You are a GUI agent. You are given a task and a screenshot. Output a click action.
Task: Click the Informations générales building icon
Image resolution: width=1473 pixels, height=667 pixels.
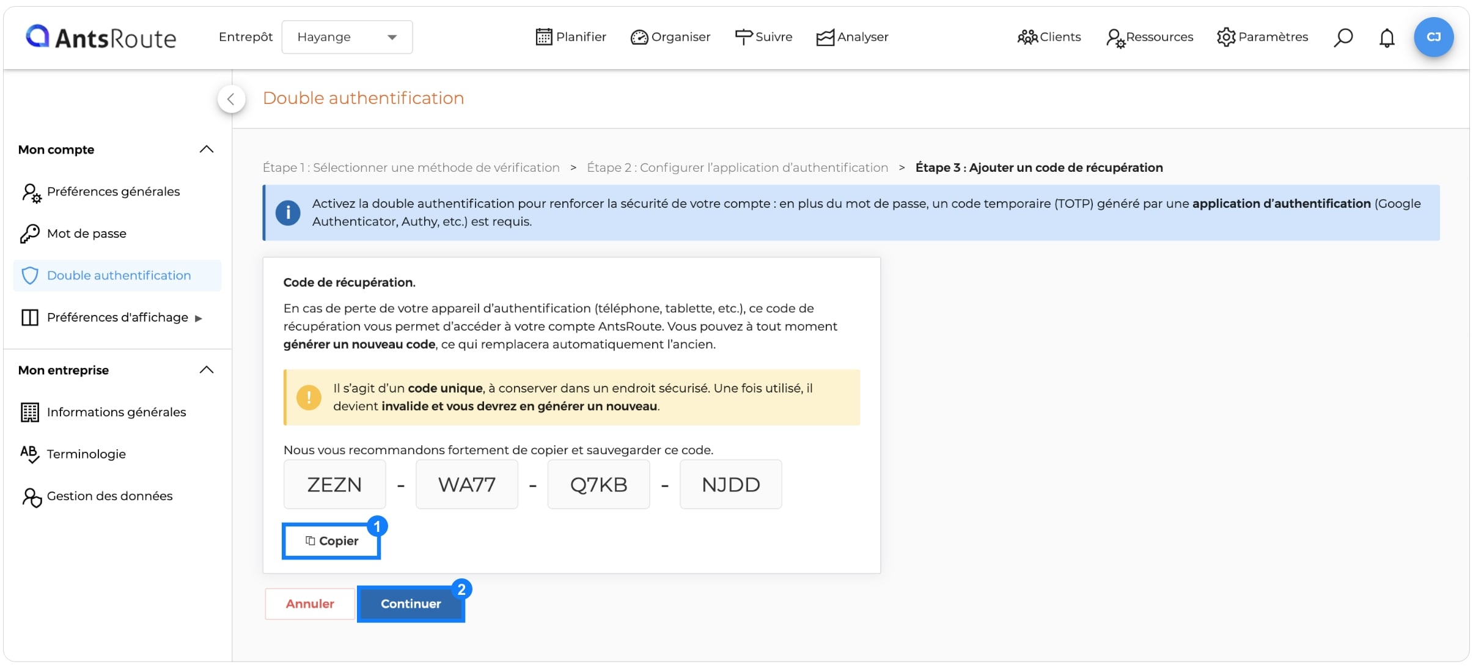[x=30, y=413]
